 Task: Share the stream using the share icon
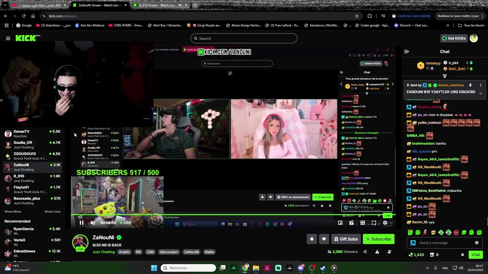pos(365,252)
